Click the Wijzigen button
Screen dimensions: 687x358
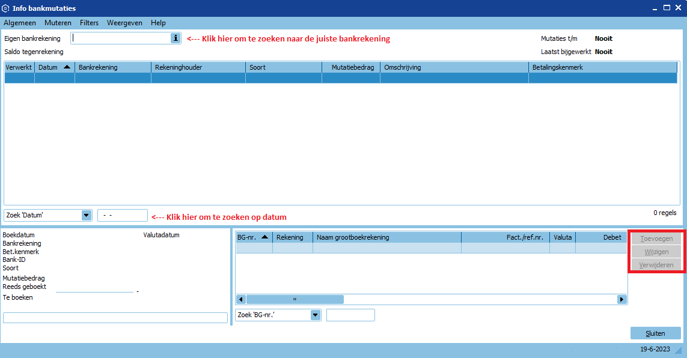point(656,252)
